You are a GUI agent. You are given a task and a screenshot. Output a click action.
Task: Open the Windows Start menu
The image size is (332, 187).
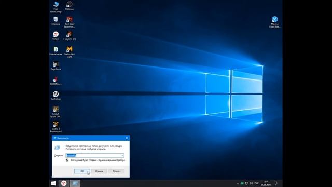[x=53, y=183]
